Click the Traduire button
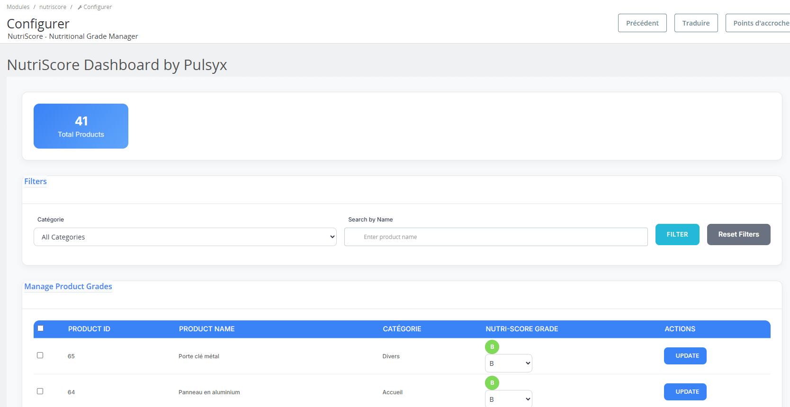This screenshot has width=790, height=407. point(696,23)
